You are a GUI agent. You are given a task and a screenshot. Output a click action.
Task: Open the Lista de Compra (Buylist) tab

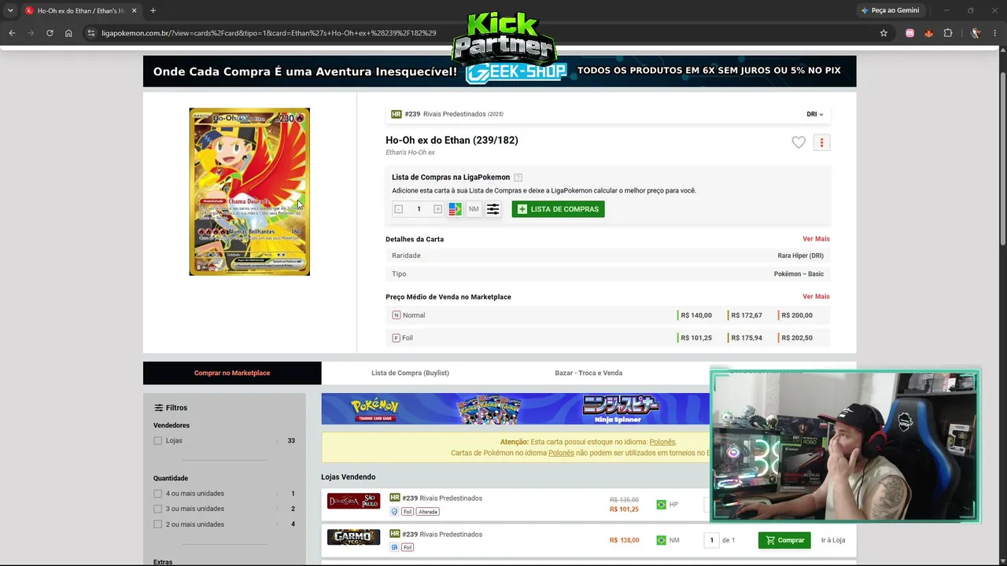[410, 373]
